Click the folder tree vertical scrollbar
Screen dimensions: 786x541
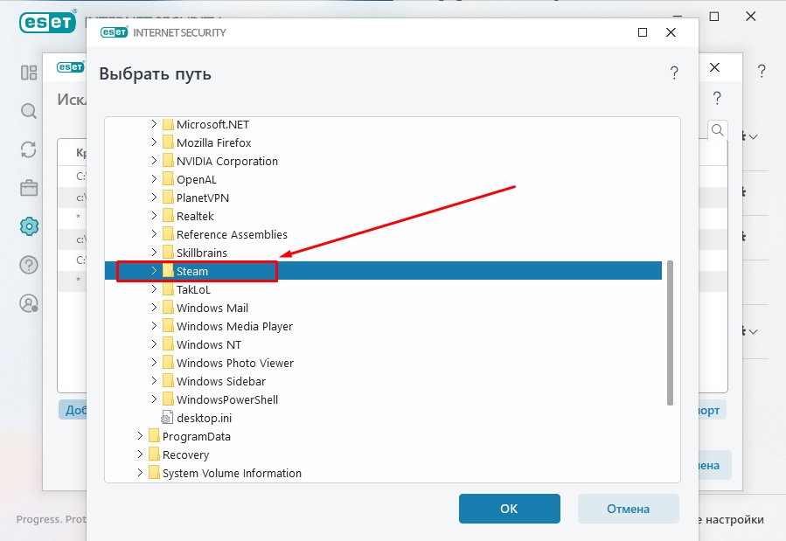pos(670,332)
